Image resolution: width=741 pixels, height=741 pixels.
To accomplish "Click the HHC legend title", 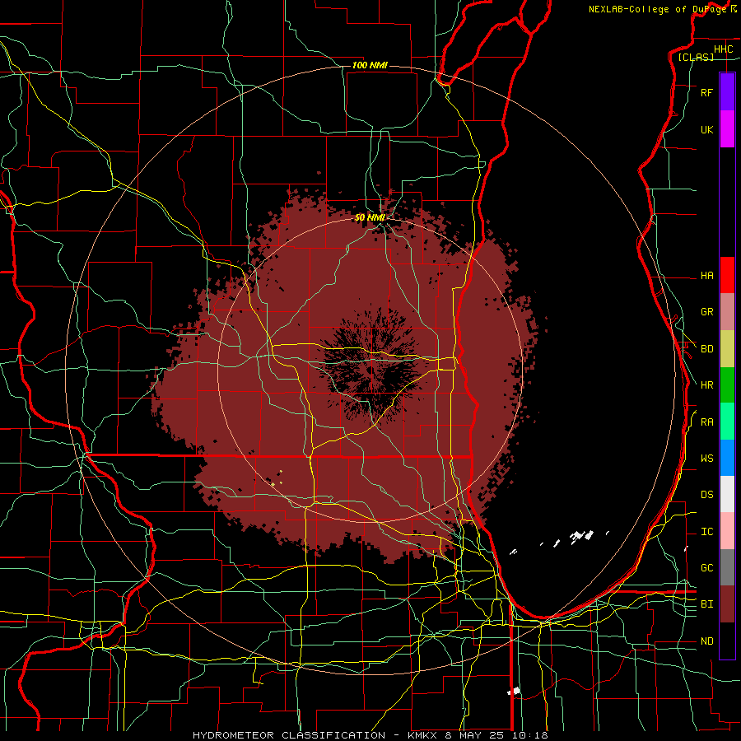I will (723, 49).
